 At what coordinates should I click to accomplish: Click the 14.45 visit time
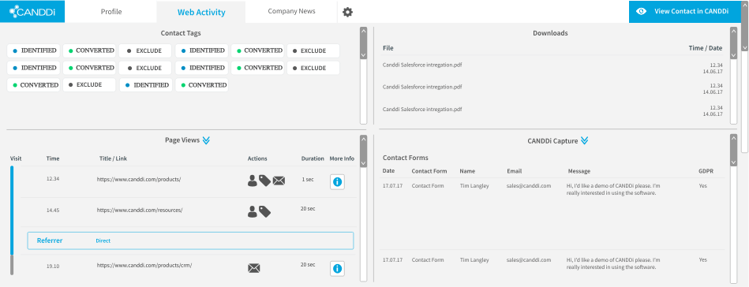(x=53, y=210)
